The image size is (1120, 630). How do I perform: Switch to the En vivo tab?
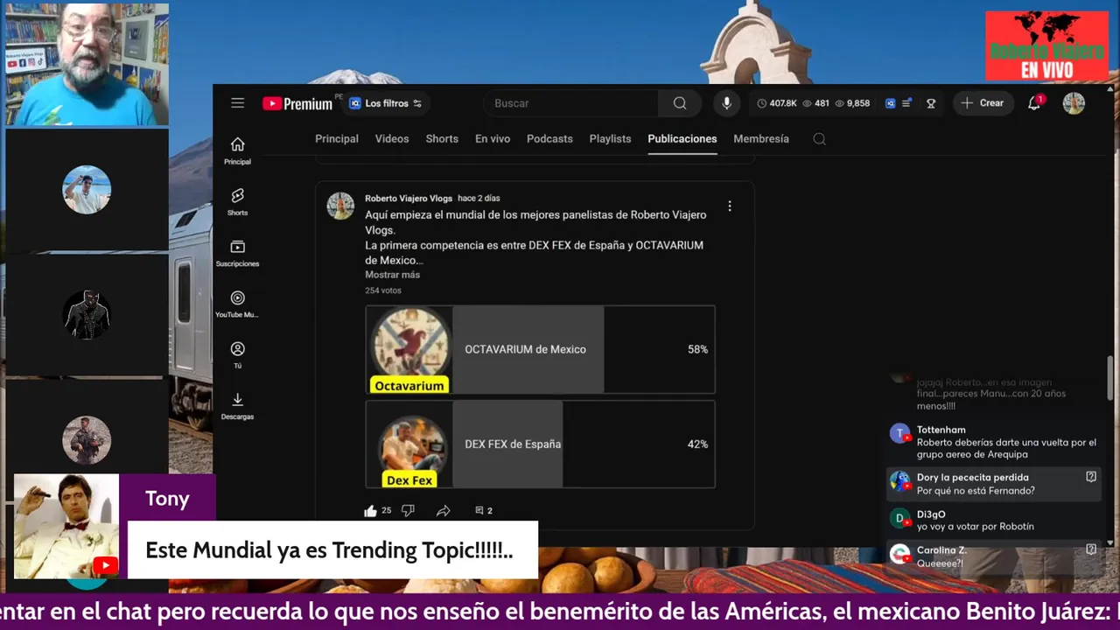493,138
